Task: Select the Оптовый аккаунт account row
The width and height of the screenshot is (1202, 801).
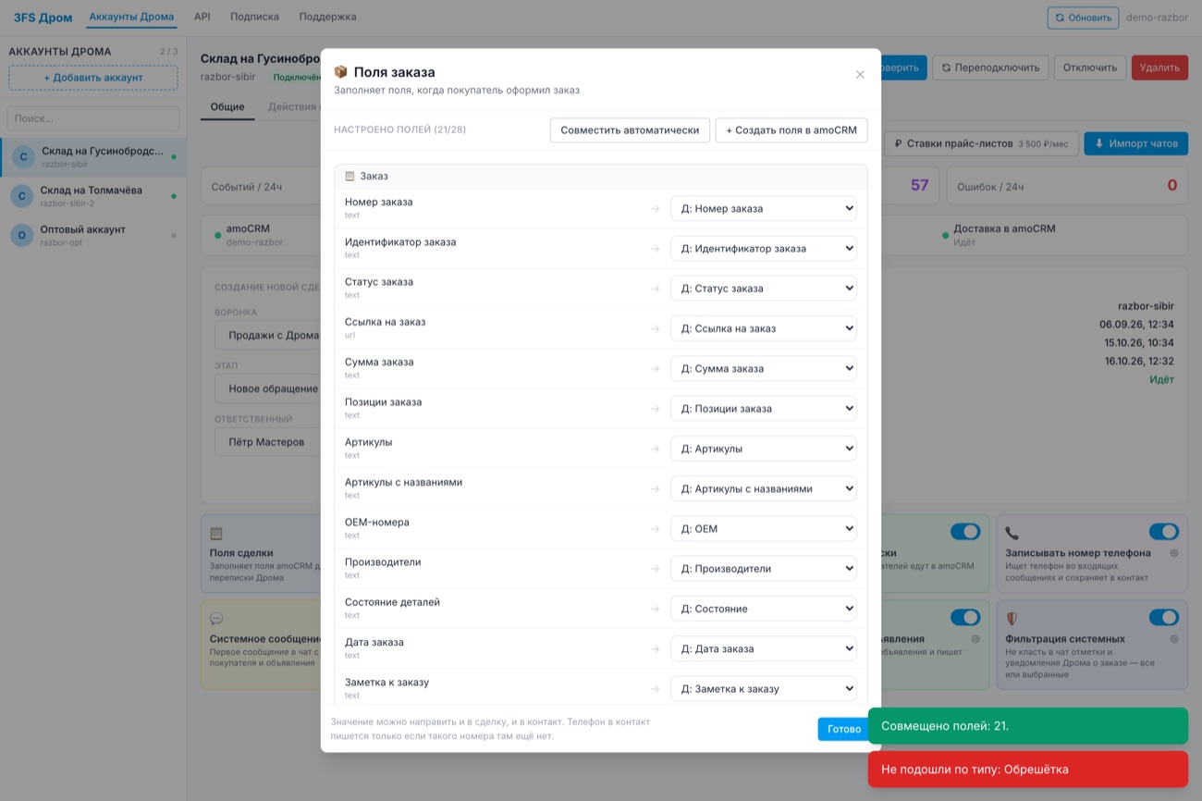Action: (93, 235)
